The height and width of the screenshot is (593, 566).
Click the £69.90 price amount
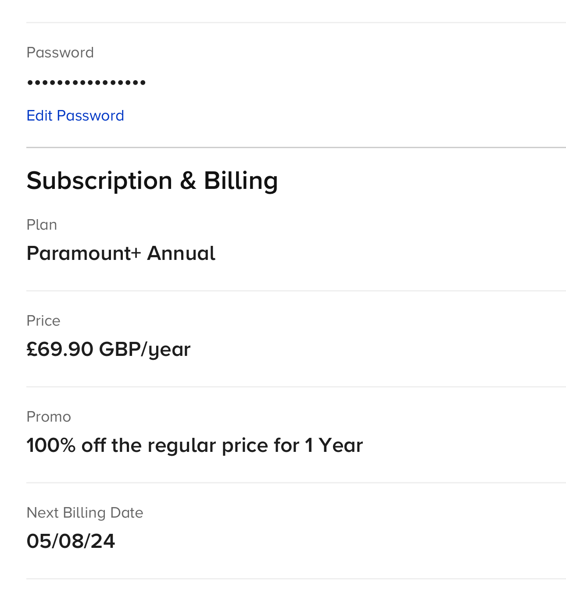(60, 349)
